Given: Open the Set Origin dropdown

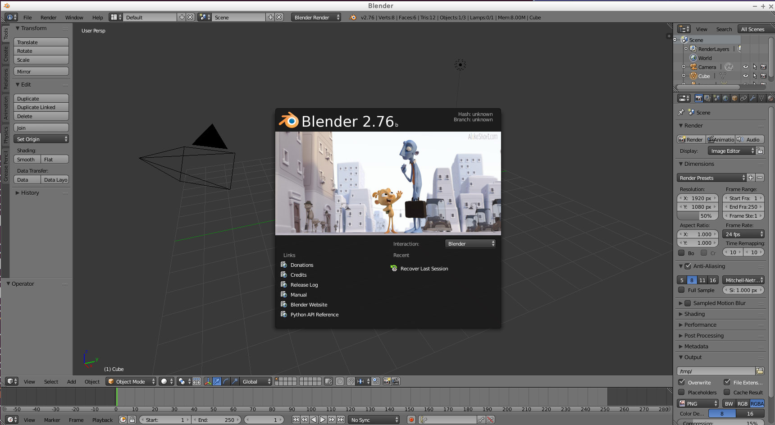Looking at the screenshot, I should point(41,139).
